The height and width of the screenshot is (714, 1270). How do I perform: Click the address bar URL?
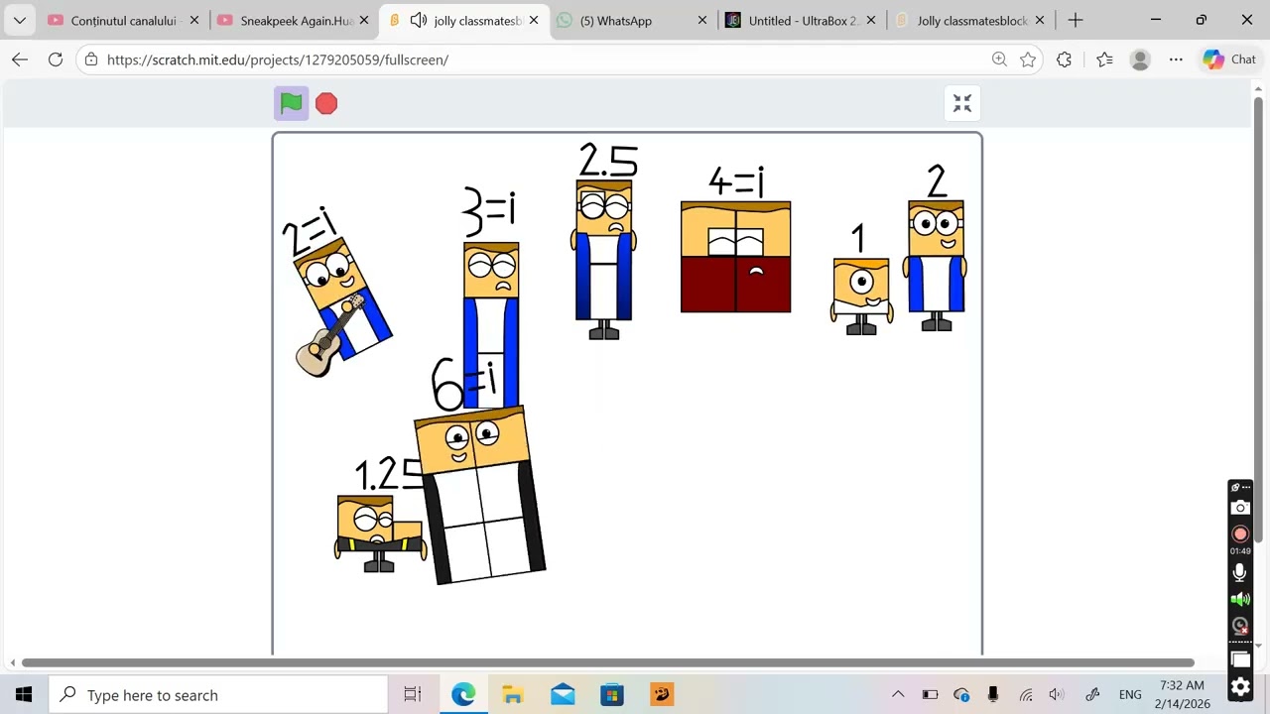click(278, 59)
